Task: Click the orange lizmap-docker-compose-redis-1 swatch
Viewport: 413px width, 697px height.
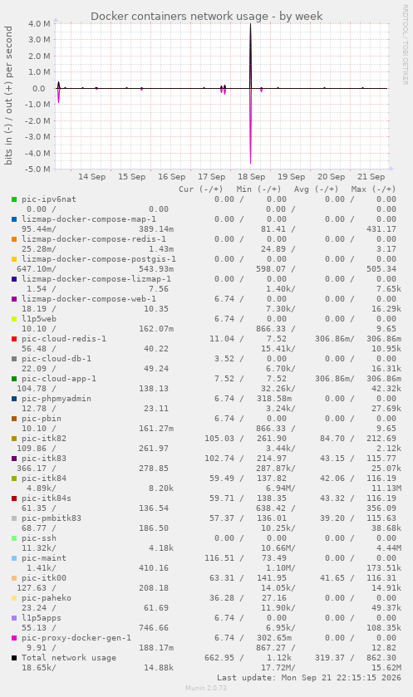Action: click(14, 239)
